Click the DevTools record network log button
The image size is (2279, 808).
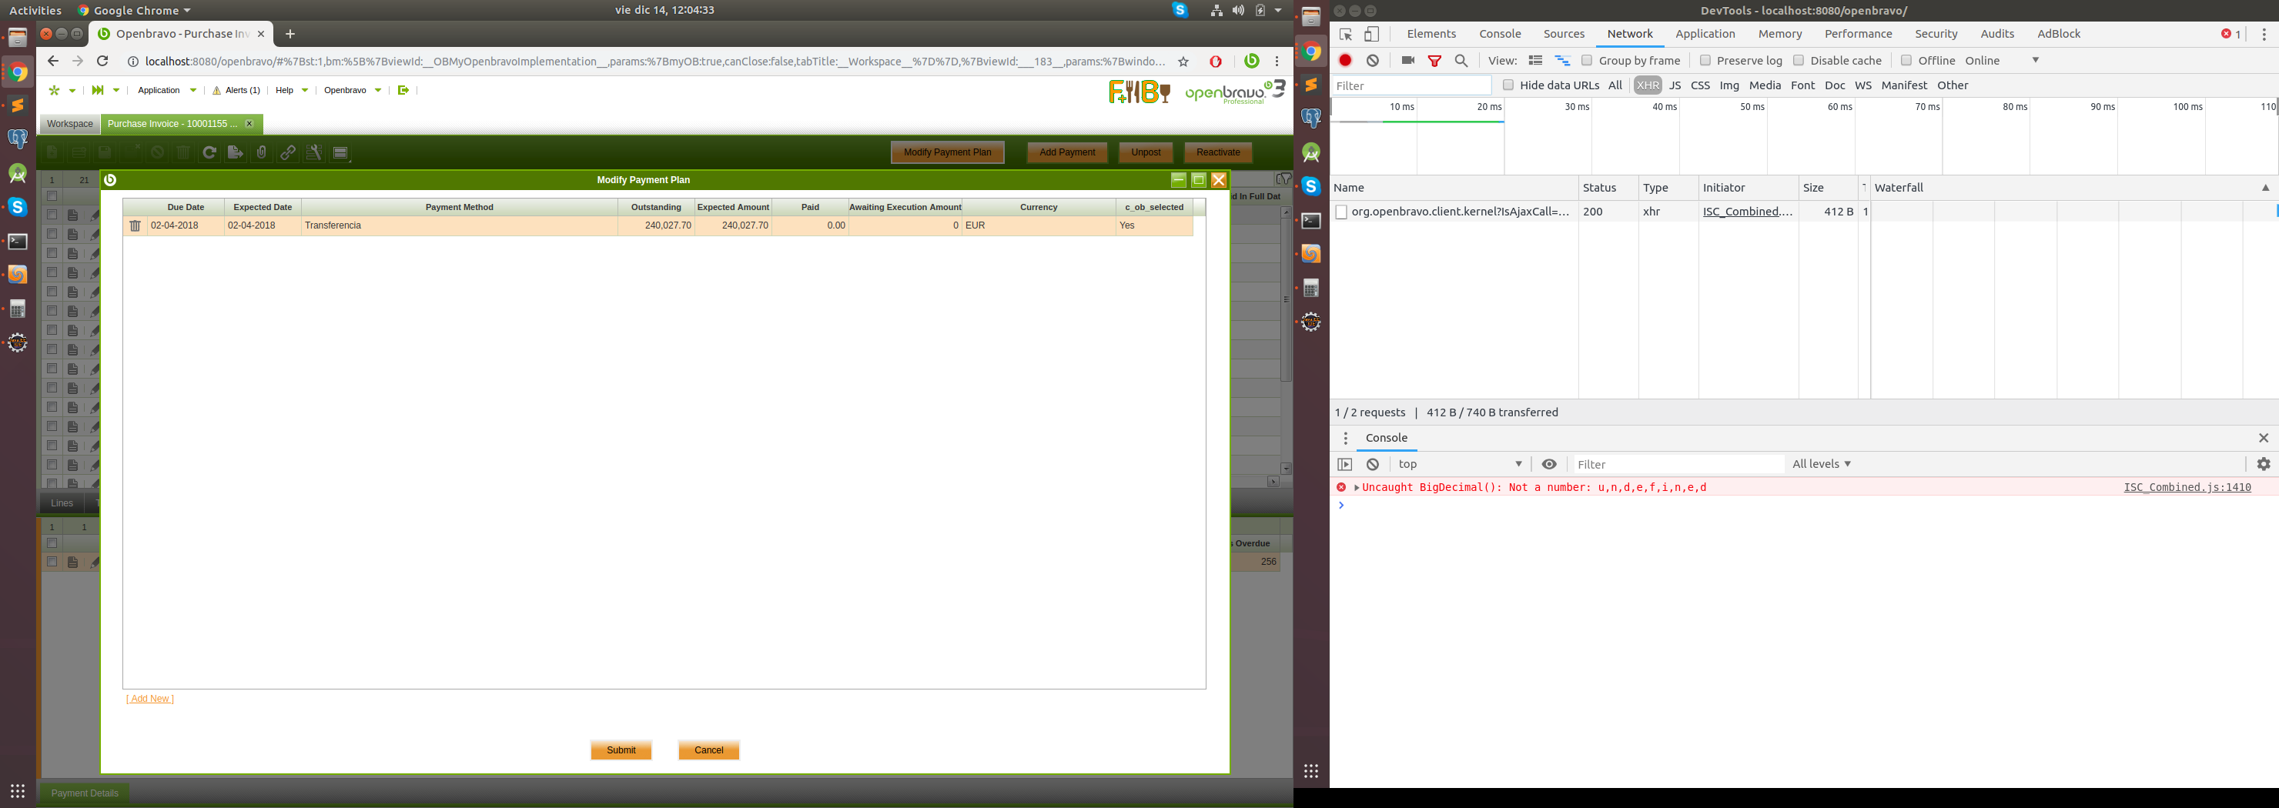pos(1345,60)
